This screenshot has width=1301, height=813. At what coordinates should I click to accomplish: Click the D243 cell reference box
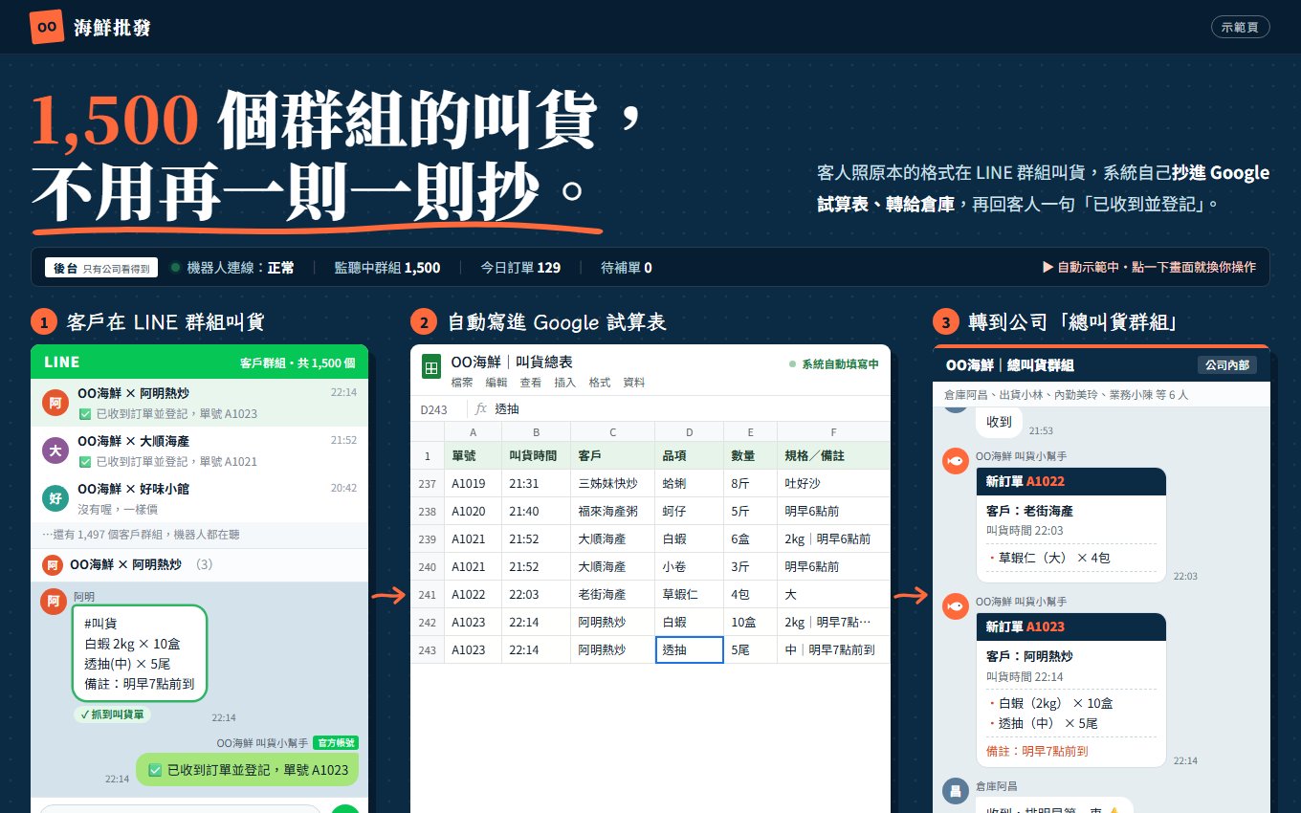point(438,408)
